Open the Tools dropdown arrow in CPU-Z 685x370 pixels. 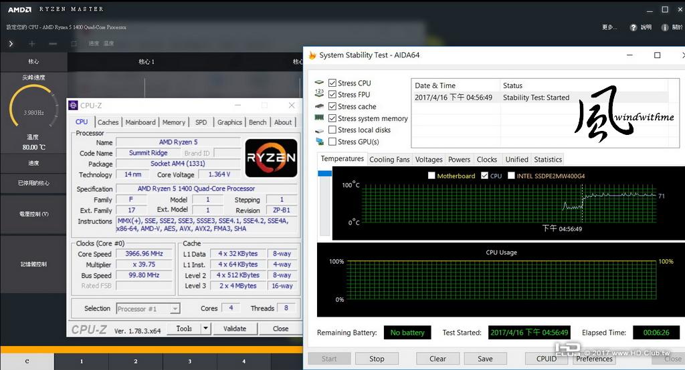(205, 329)
